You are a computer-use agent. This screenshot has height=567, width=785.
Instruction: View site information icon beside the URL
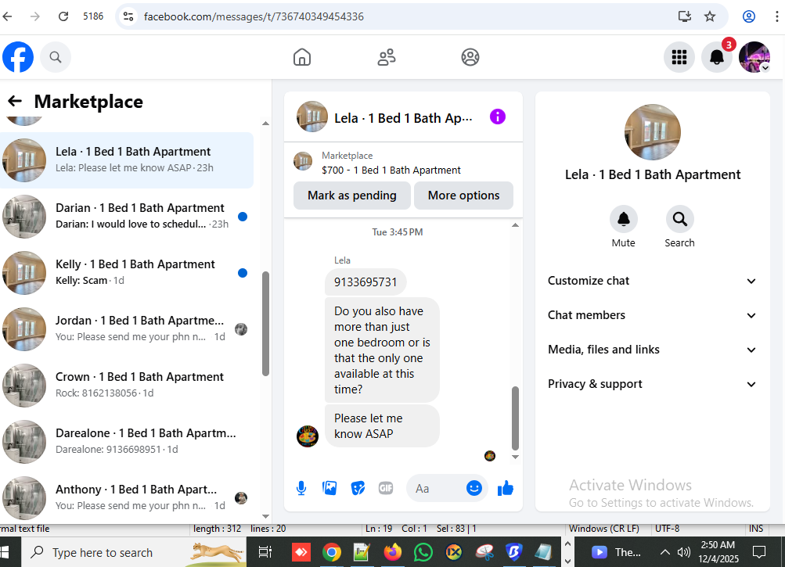pos(128,16)
